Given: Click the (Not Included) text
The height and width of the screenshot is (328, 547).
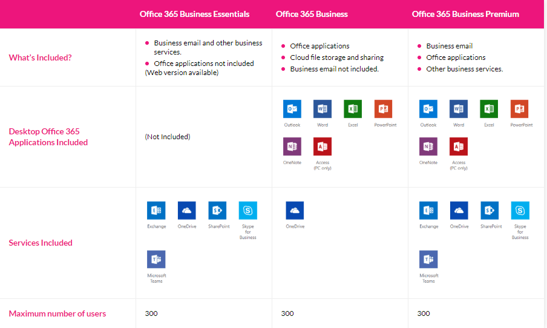Looking at the screenshot, I should point(168,137).
